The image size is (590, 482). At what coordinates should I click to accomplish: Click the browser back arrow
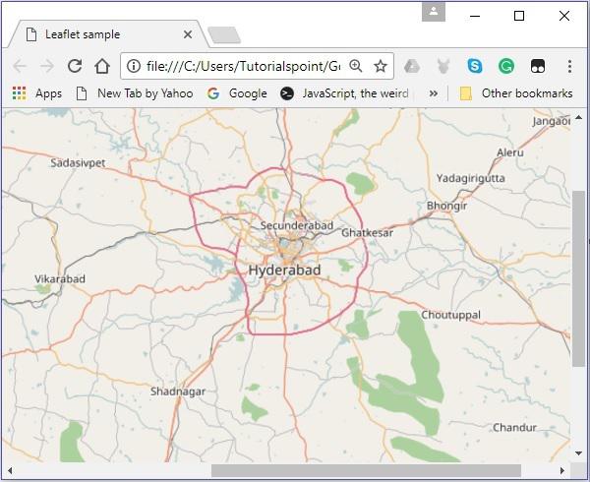click(20, 66)
